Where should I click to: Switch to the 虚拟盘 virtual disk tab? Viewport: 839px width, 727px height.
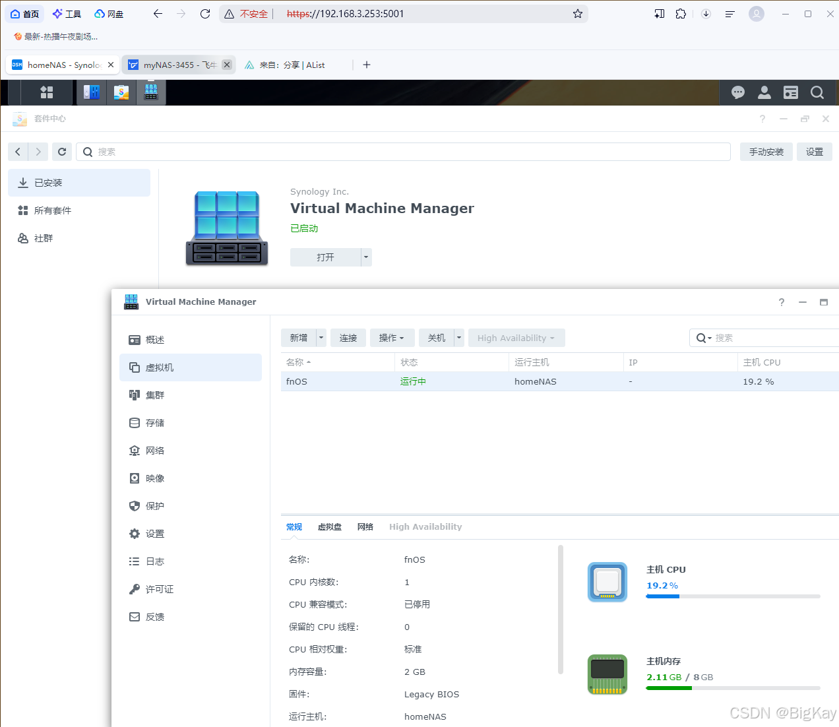pyautogui.click(x=330, y=526)
